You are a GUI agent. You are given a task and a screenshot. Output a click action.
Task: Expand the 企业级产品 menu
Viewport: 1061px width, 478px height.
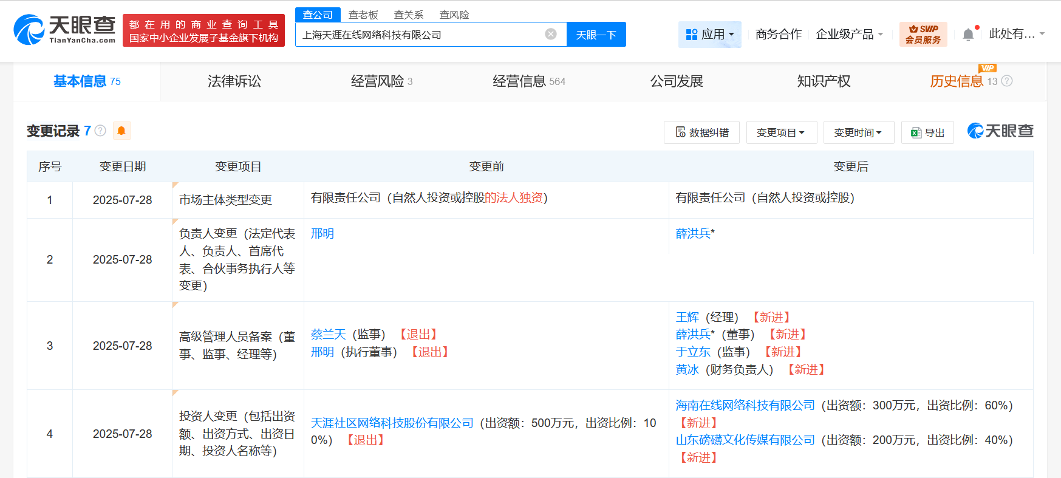849,34
